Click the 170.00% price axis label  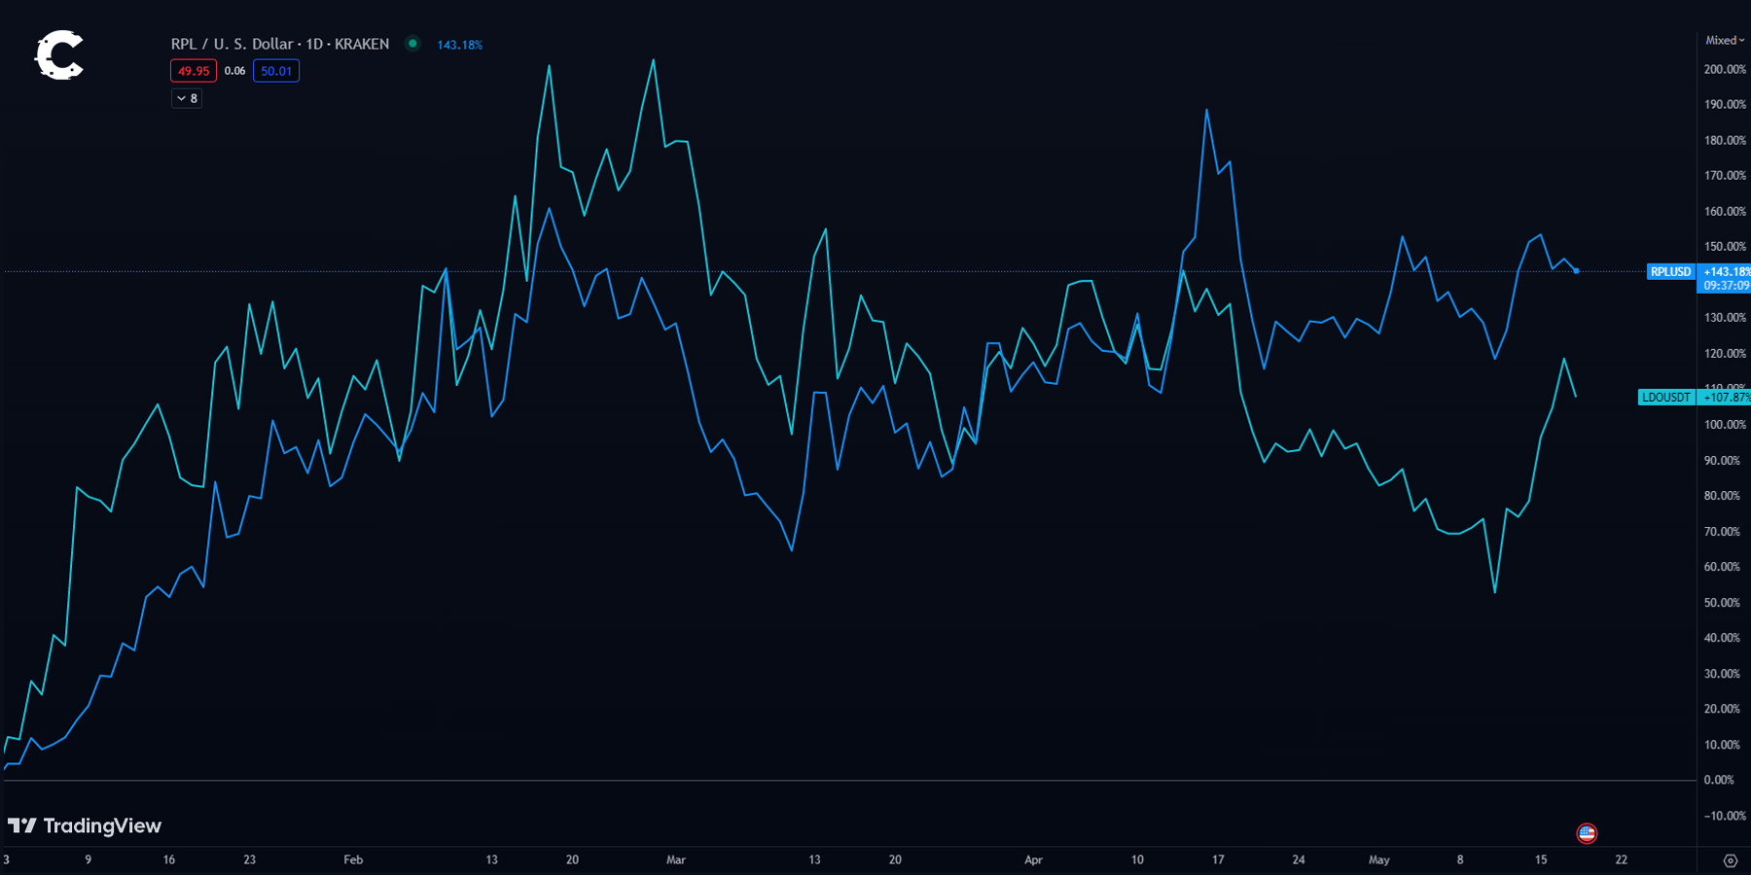(1725, 176)
